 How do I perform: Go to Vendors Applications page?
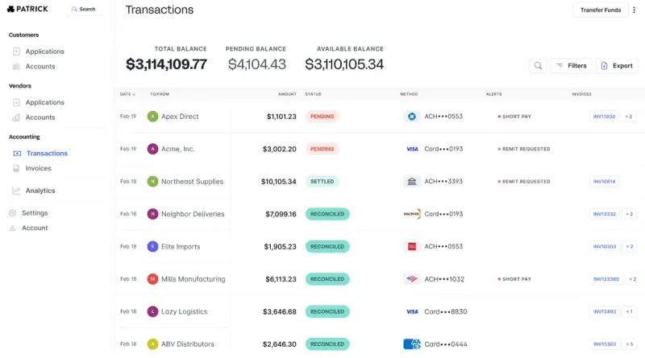[45, 102]
